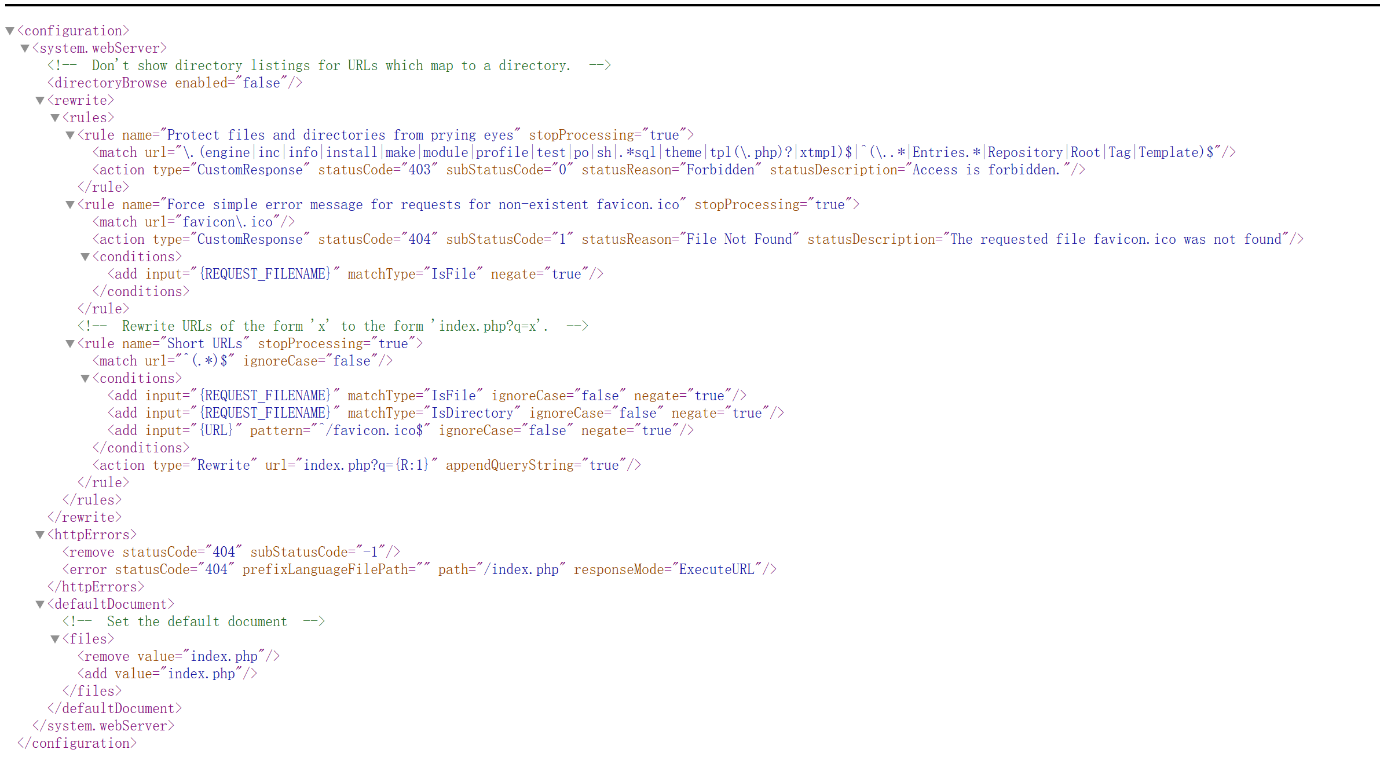Viewport: 1380px width, 764px height.
Task: Collapse the system.webServer node triangle
Action: 25,48
